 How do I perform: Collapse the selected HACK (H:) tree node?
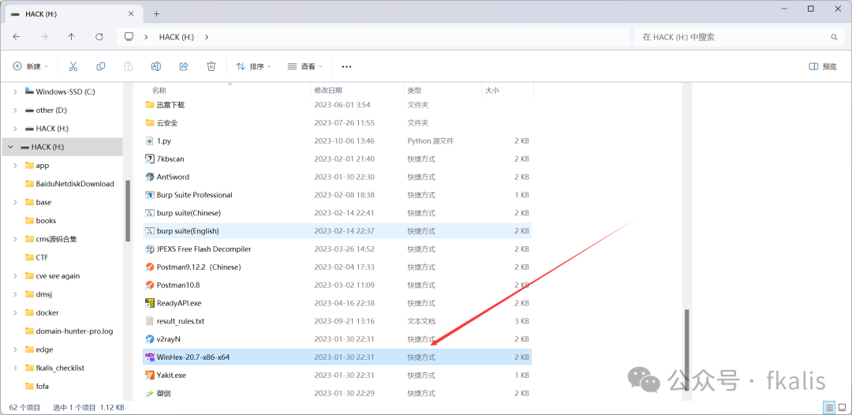click(10, 148)
